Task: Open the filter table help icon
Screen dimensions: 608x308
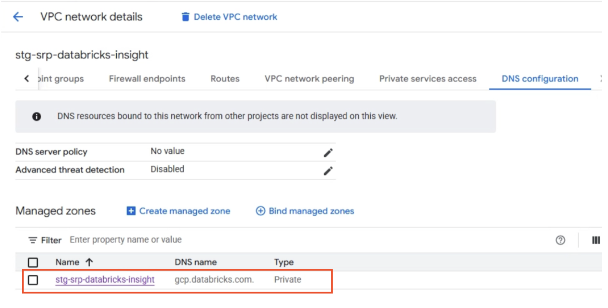Action: [x=560, y=240]
